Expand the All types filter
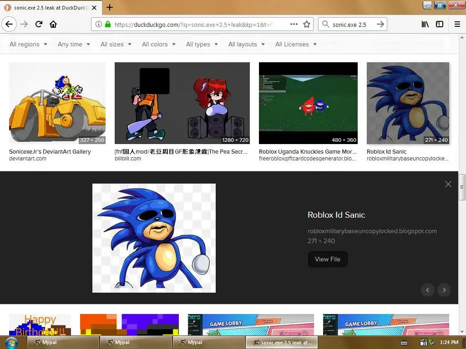Viewport: 466px width, 349px height. coord(202,44)
